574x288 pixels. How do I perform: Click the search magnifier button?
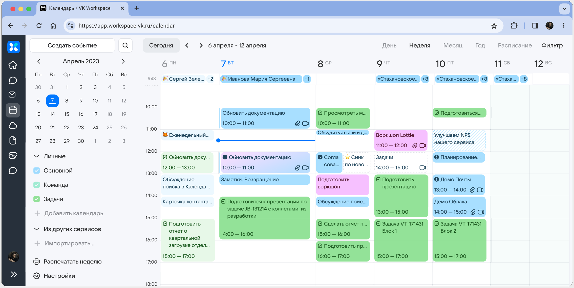click(125, 45)
